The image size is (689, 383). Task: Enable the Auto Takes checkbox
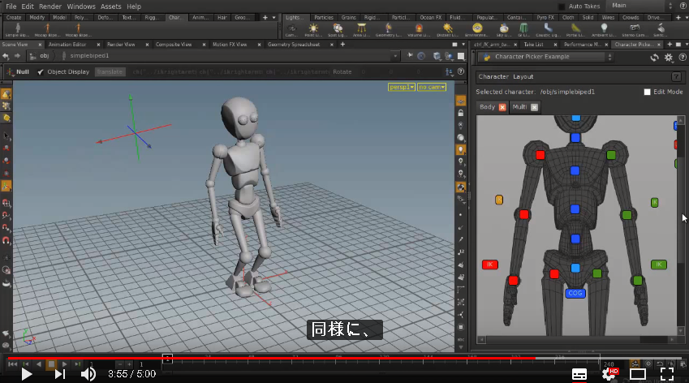coord(562,6)
